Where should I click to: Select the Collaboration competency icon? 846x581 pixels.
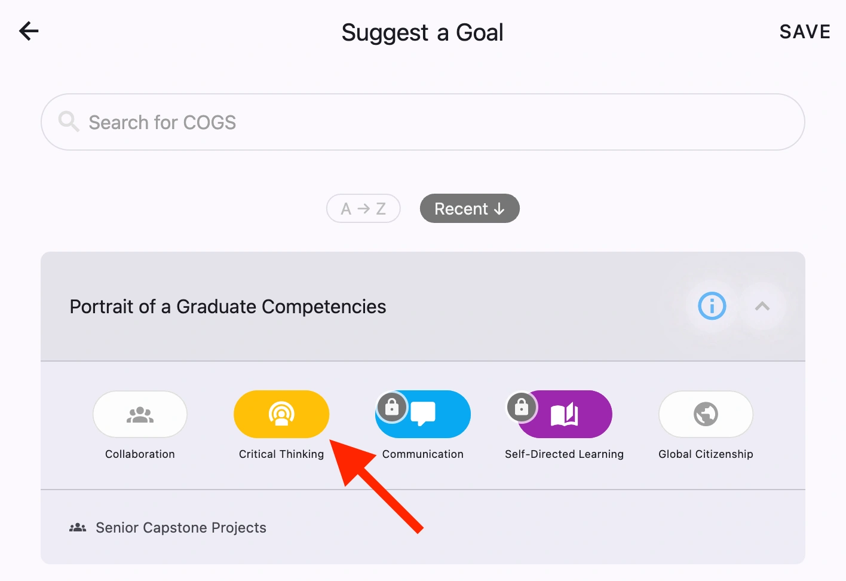(140, 414)
